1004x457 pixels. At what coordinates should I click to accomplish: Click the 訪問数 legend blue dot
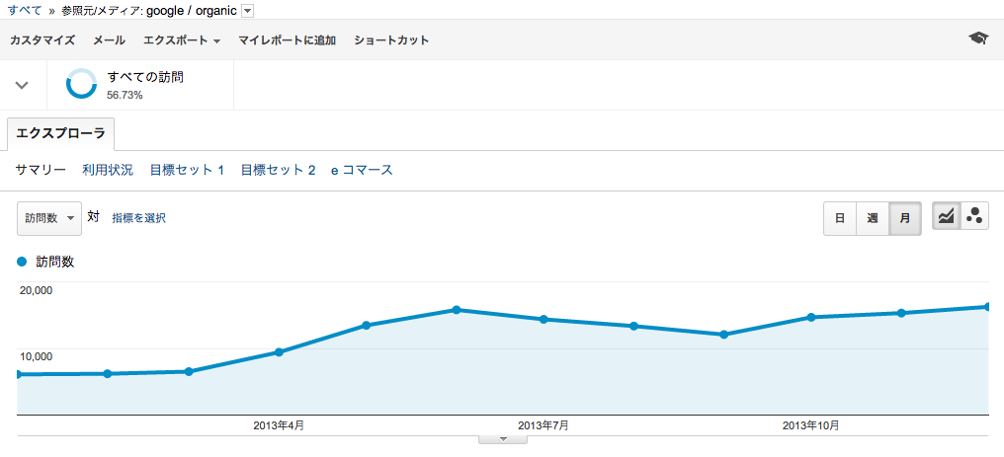[22, 262]
